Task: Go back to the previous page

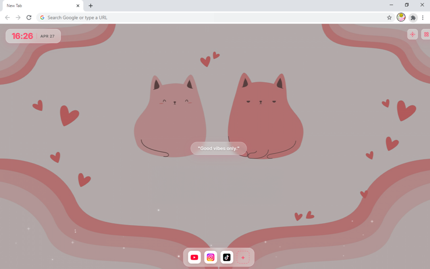Action: (x=8, y=18)
